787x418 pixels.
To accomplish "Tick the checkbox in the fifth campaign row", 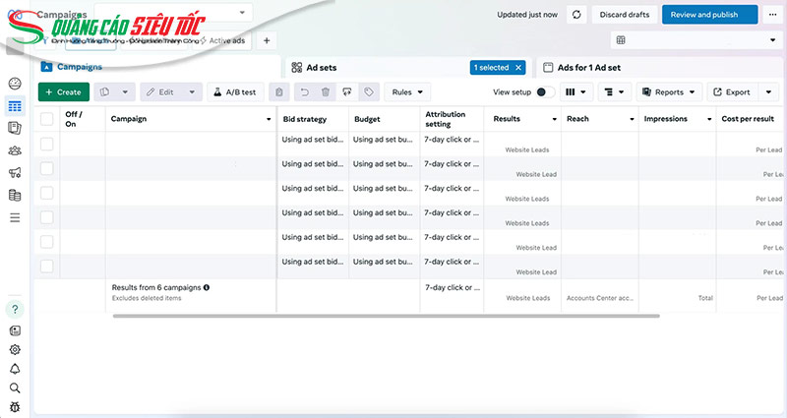I will (x=46, y=242).
